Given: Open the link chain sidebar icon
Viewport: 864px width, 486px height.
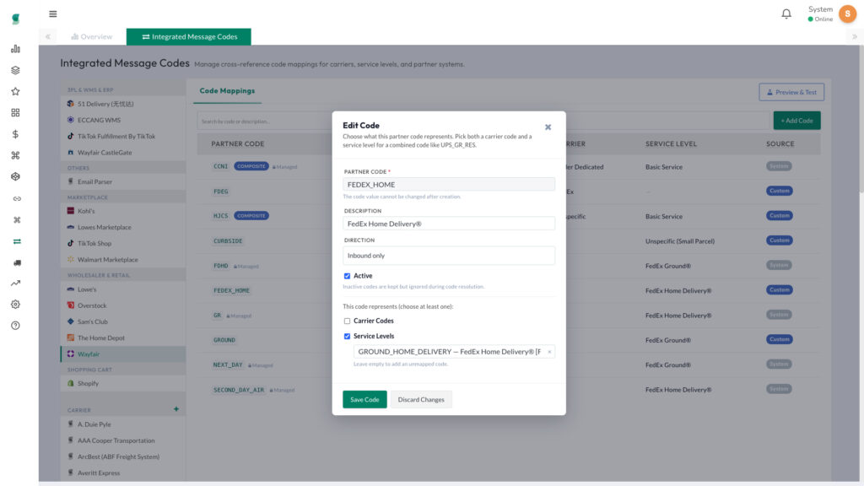Looking at the screenshot, I should coord(17,198).
